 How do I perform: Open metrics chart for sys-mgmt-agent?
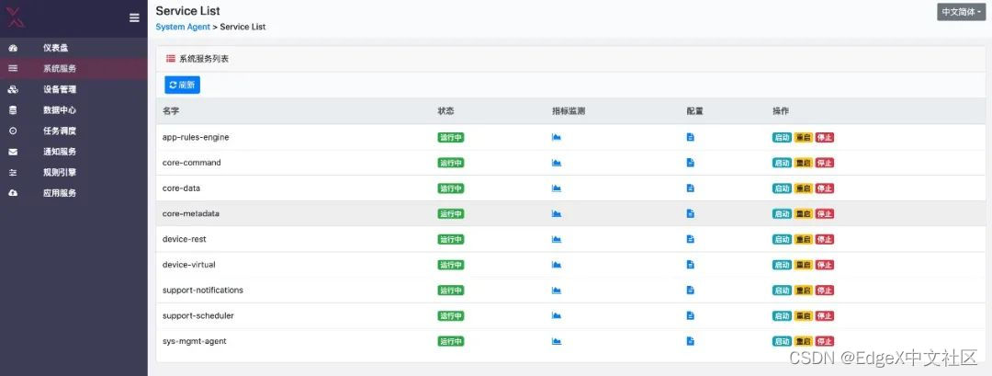(557, 341)
